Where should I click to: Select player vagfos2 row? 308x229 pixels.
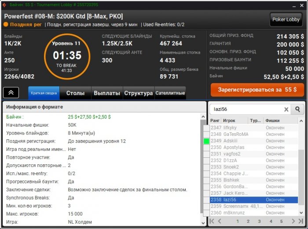point(254,154)
